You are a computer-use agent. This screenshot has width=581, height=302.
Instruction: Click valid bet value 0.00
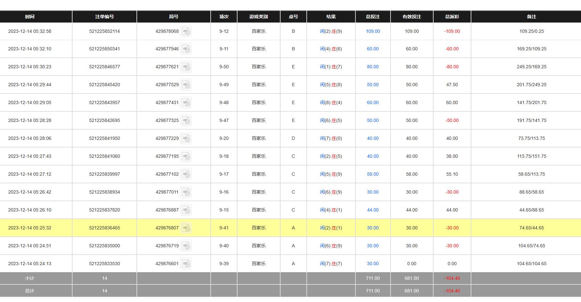click(x=412, y=264)
